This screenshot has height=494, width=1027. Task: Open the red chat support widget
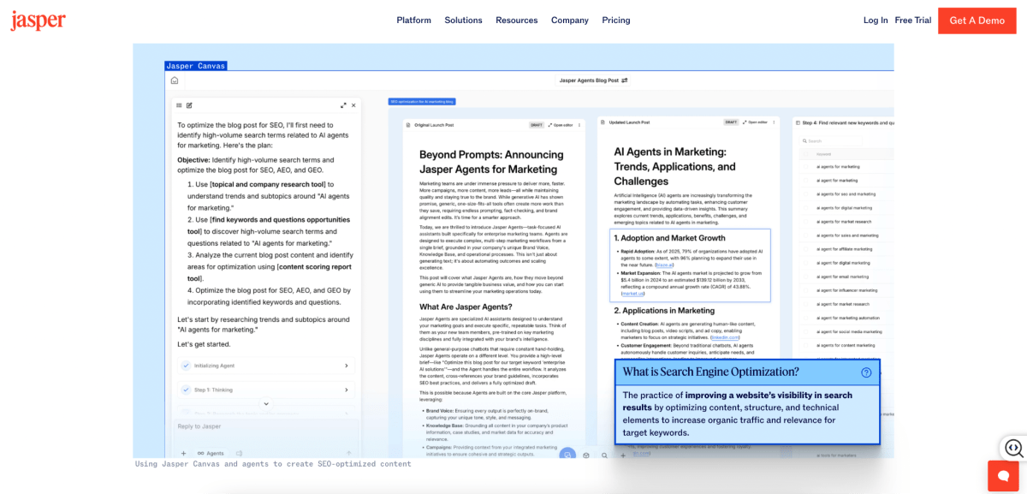point(1003,475)
